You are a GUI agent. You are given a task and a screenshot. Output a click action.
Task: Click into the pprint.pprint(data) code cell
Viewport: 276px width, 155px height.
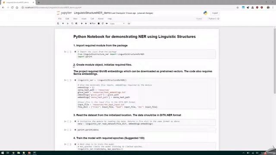(146, 130)
